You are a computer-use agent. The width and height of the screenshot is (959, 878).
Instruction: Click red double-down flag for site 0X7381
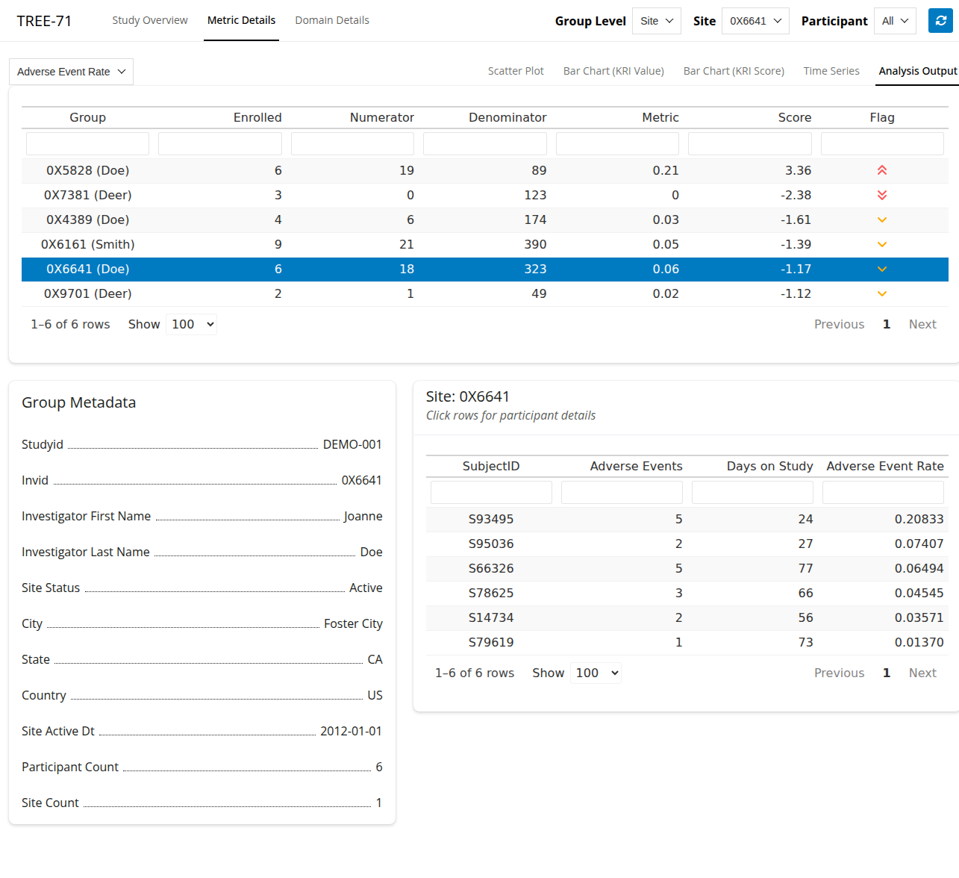[x=881, y=195]
